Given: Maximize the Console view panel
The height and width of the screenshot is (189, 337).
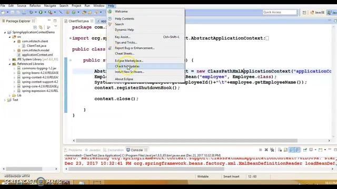Looking at the screenshot, I should [335, 150].
